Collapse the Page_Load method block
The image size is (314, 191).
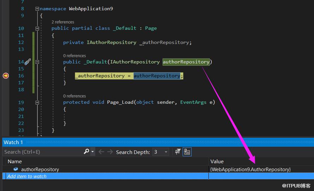click(37, 103)
